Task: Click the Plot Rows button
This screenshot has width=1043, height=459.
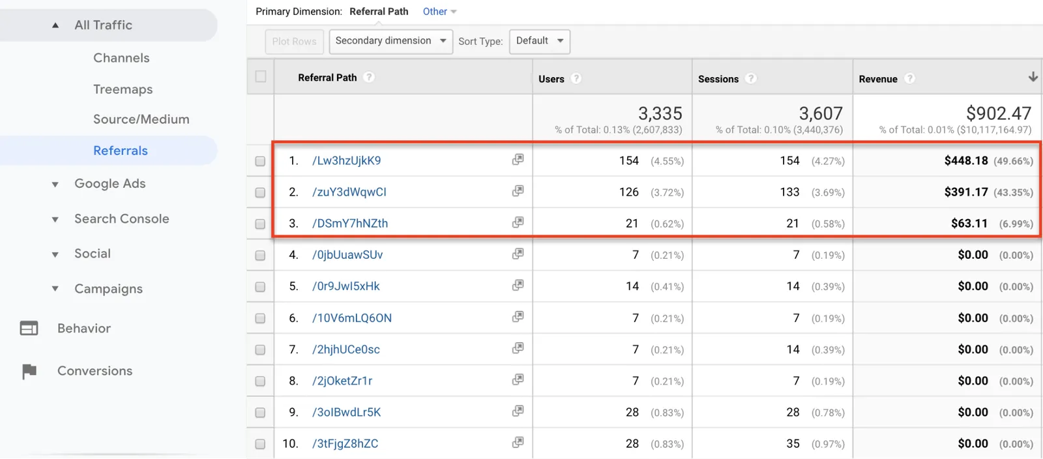Action: [294, 41]
